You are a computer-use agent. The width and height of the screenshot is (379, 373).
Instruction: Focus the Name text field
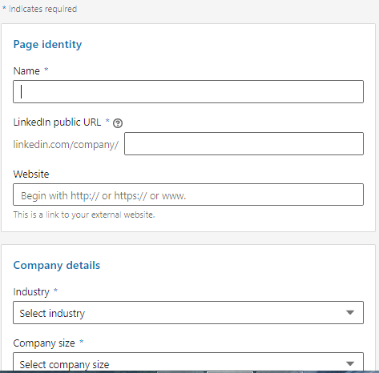click(188, 91)
